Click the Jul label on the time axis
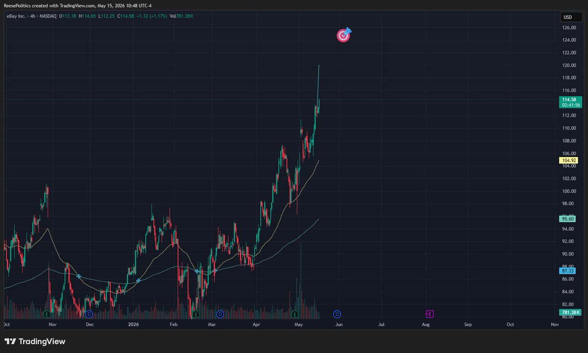The width and height of the screenshot is (588, 353). pos(381,325)
